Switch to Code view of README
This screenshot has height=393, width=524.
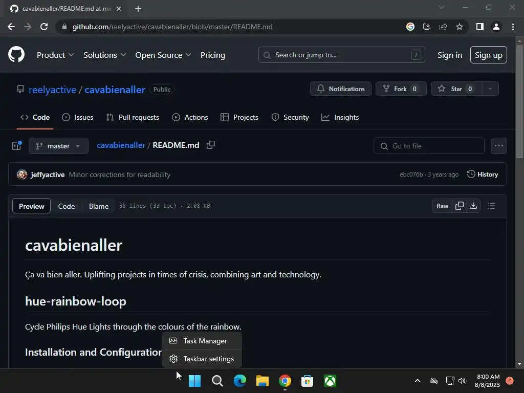click(x=67, y=206)
